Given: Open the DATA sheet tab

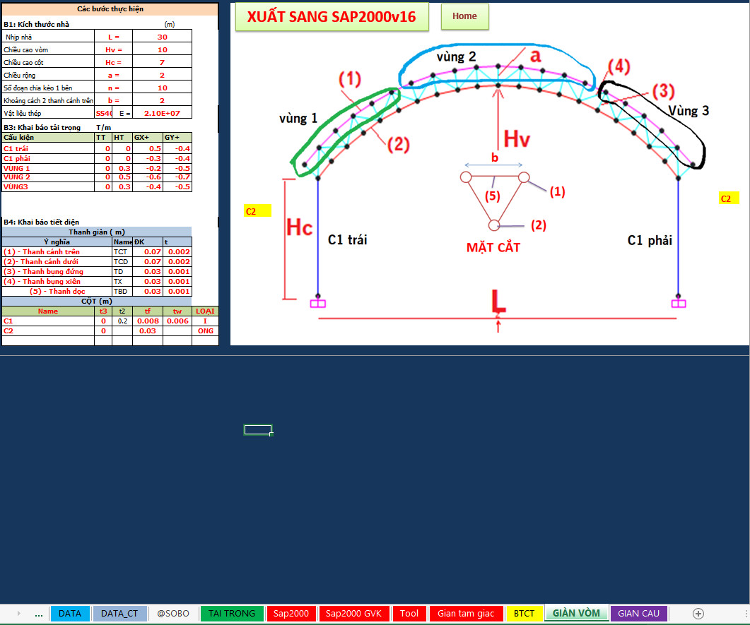Looking at the screenshot, I should pyautogui.click(x=70, y=614).
